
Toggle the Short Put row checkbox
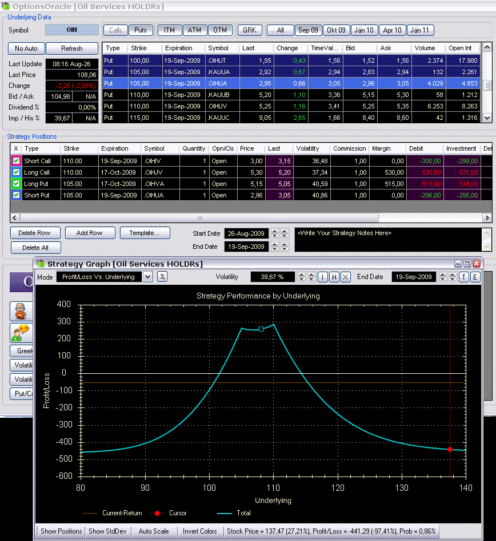tap(16, 195)
